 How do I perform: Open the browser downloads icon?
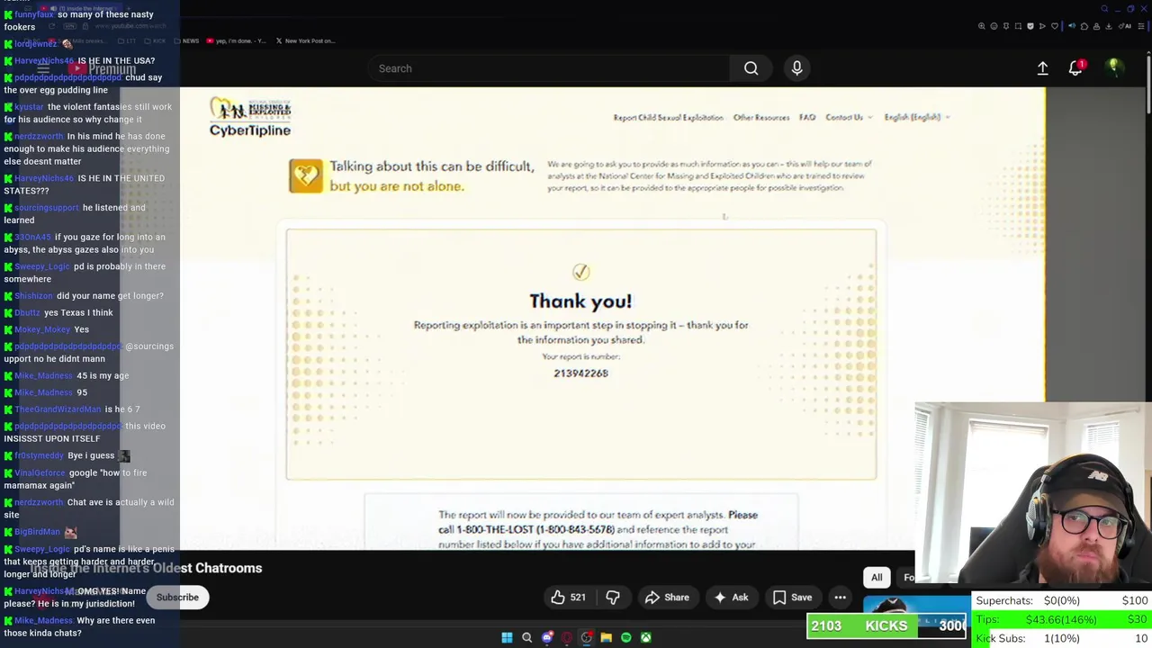[1109, 26]
